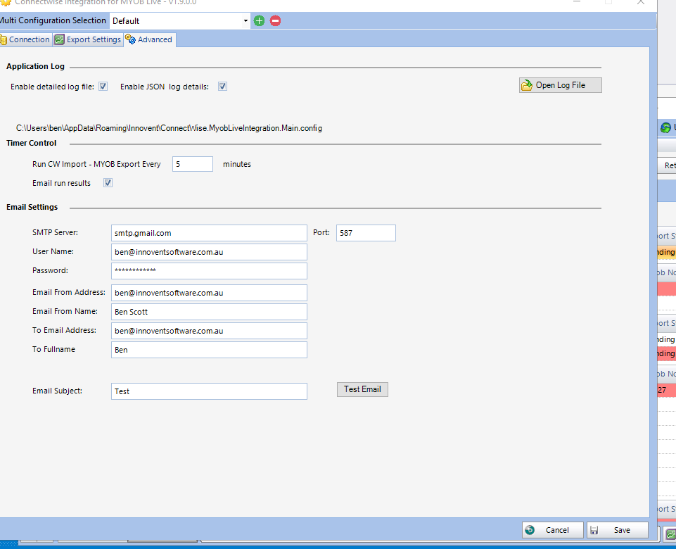The width and height of the screenshot is (676, 549).
Task: Click the To Fullname field
Action: click(209, 350)
